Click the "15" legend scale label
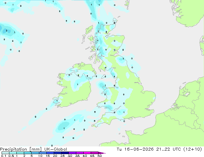Image resolution: width=204 pixels, height=157 pixels. pos(48,156)
